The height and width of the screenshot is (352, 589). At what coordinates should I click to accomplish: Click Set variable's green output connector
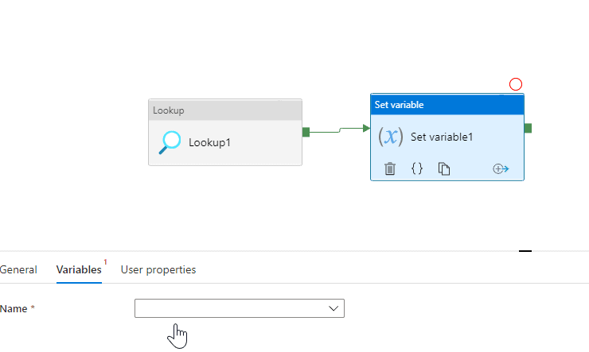click(x=528, y=128)
